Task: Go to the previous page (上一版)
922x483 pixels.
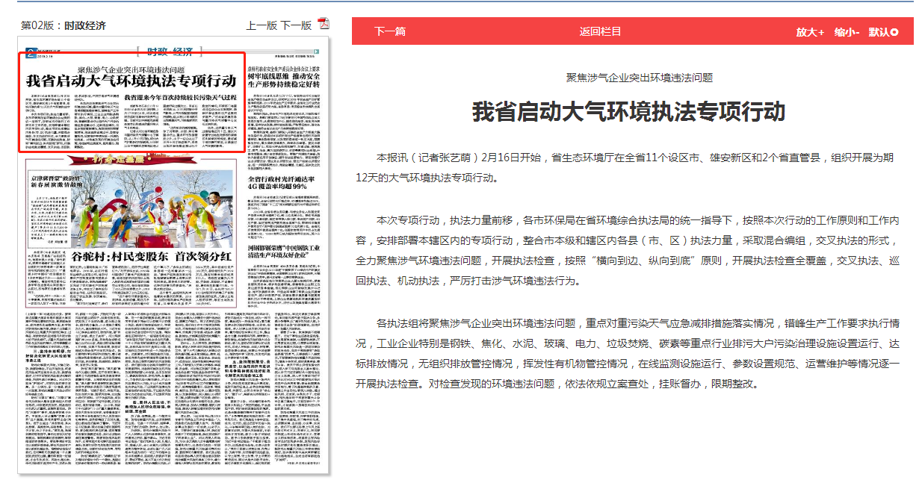Action: [262, 25]
